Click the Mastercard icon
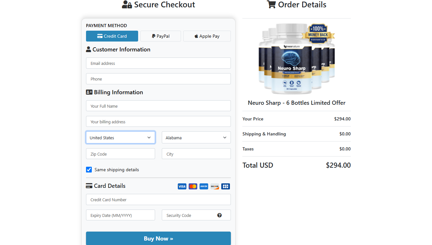Screen dimensions: 432x245 (193, 186)
